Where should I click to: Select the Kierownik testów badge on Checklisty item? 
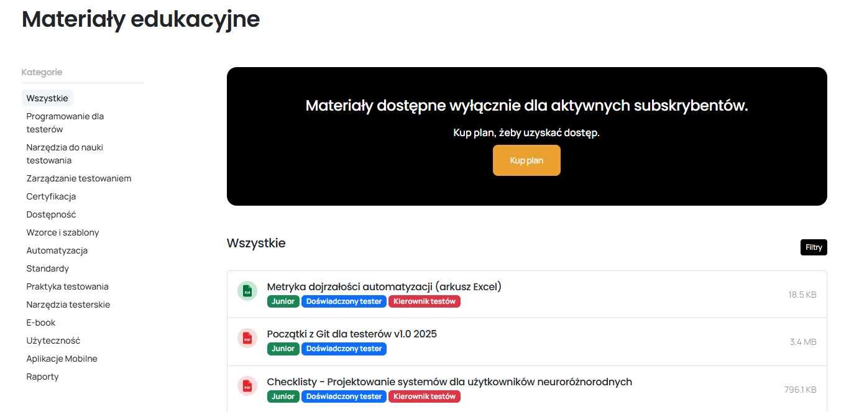point(425,396)
